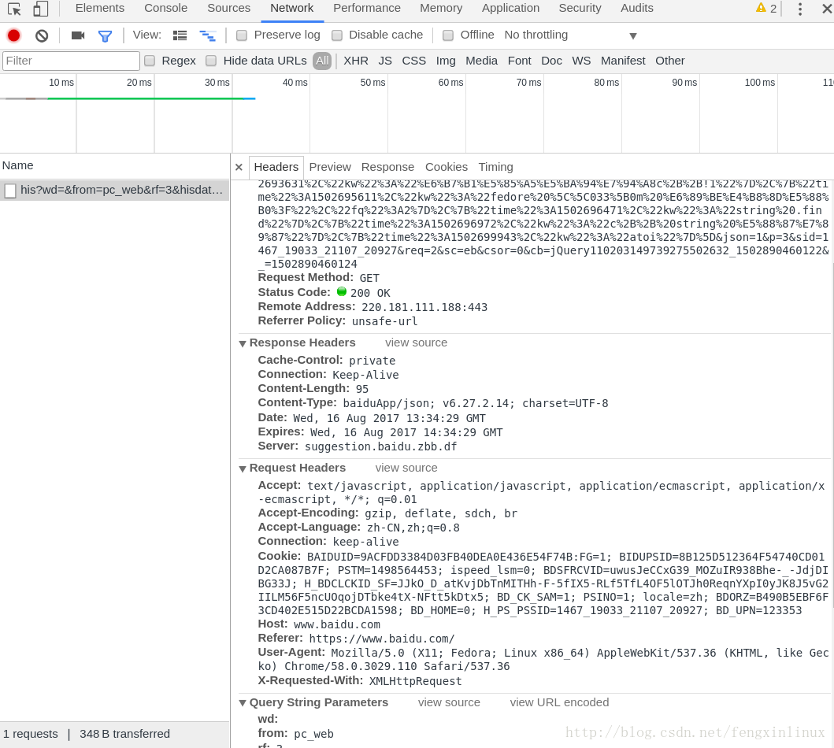Select the Headers detail tab
The height and width of the screenshot is (748, 834).
coord(276,167)
